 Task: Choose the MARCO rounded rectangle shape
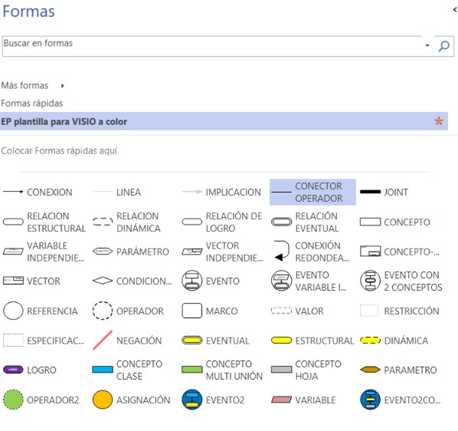(209, 311)
